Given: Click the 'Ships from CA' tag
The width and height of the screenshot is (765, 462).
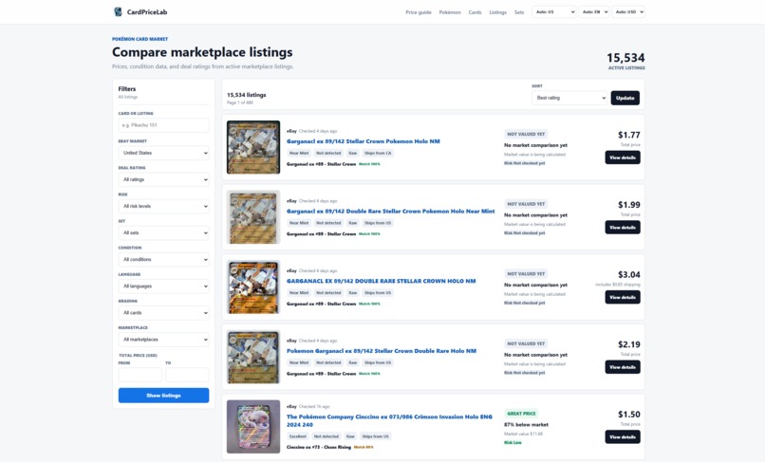Looking at the screenshot, I should 378,153.
